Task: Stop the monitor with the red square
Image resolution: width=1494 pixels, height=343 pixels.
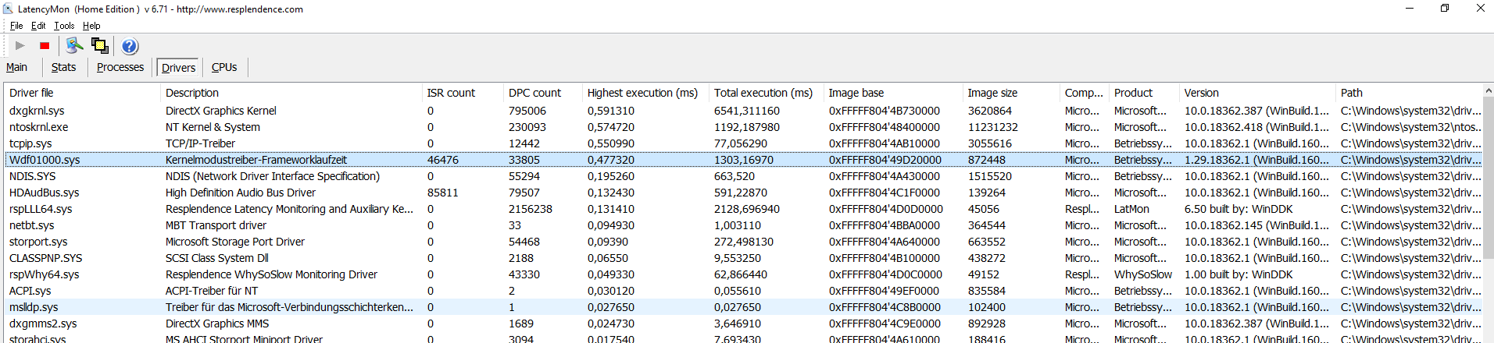Action: 45,46
